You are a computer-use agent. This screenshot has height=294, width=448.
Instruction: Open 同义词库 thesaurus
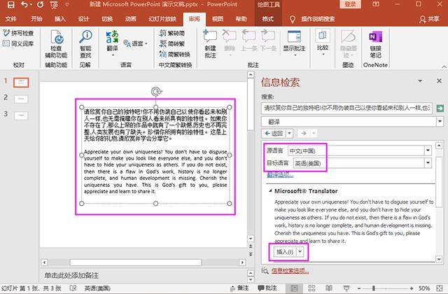[19, 43]
